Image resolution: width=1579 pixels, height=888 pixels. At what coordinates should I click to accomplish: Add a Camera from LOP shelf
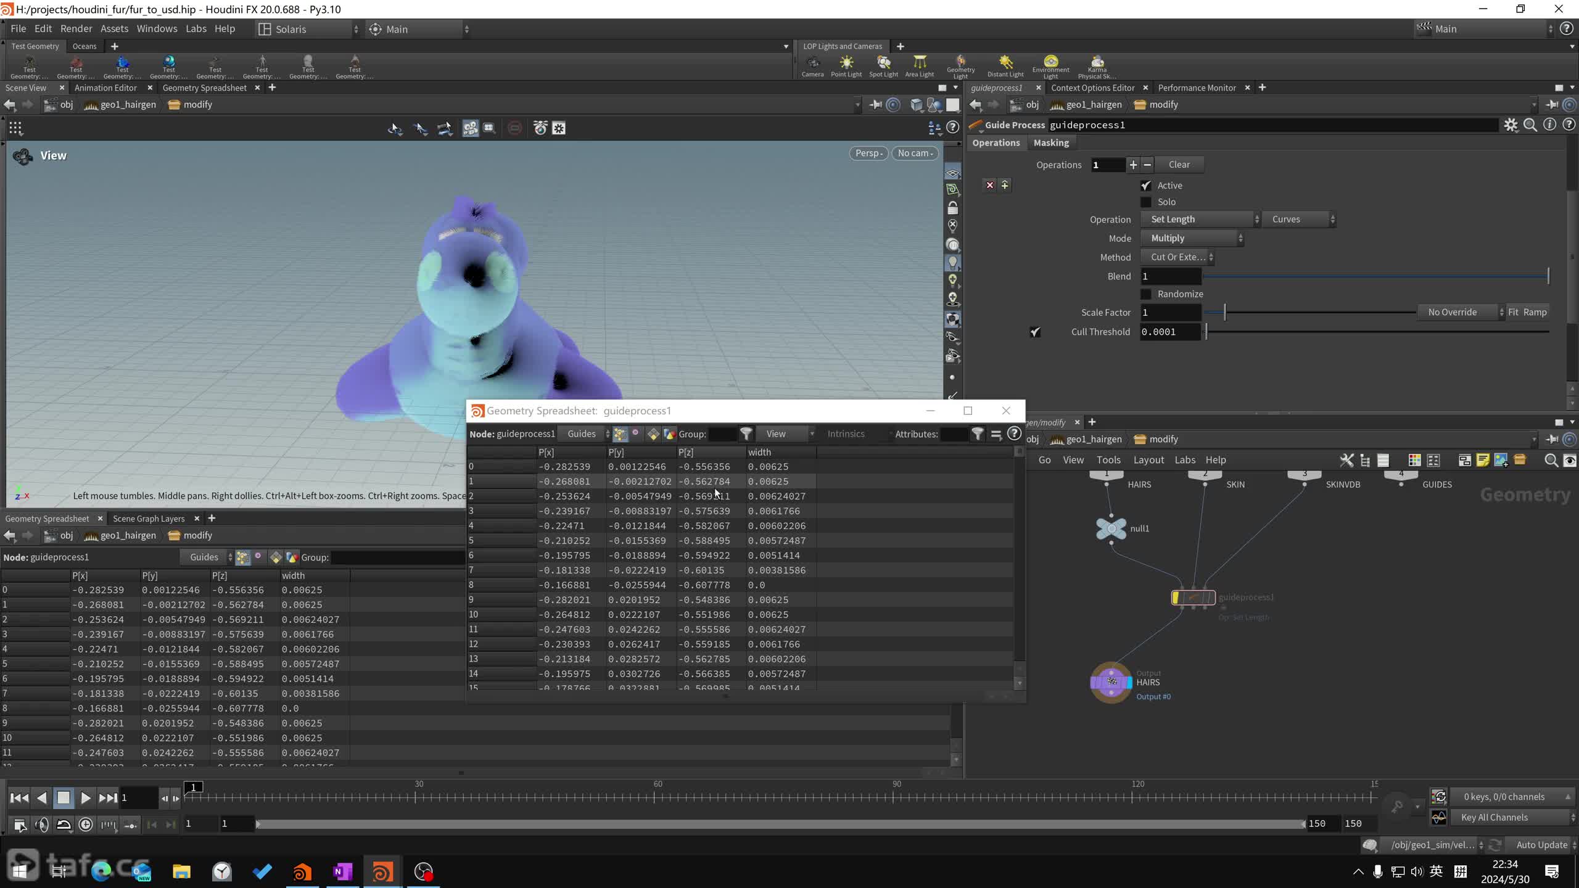[x=812, y=66]
